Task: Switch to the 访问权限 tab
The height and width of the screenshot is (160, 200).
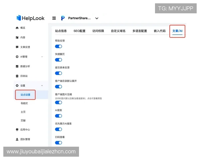Action: click(x=98, y=31)
